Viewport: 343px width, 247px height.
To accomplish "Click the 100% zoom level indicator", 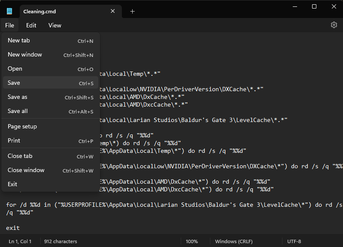I will 191,241.
